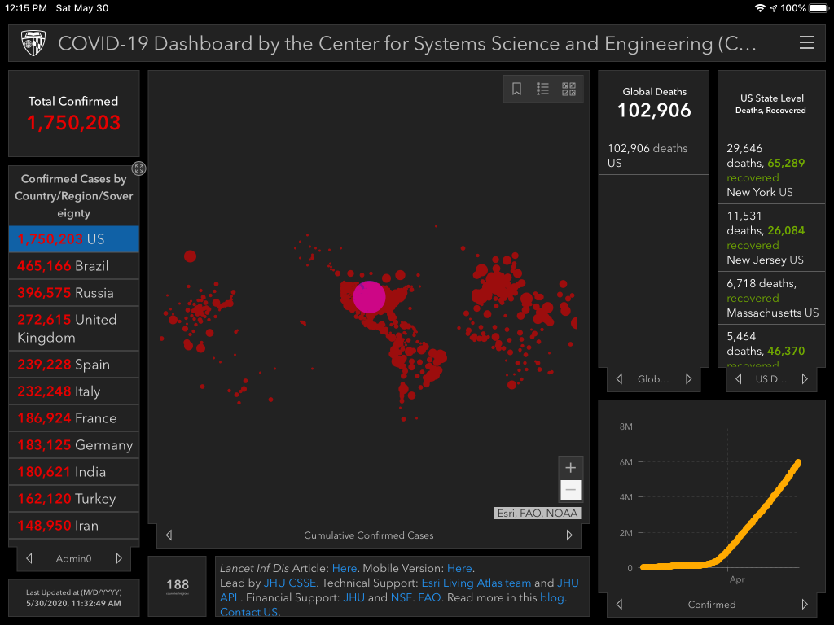Screen dimensions: 834x625
Task: Open the FAQ link in footer
Action: pos(429,597)
